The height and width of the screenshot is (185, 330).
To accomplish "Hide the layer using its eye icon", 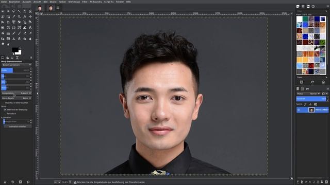I will 299,109.
